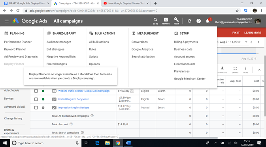266x147 pixels.
Task: Open the Go To search icon
Action: (155, 21)
